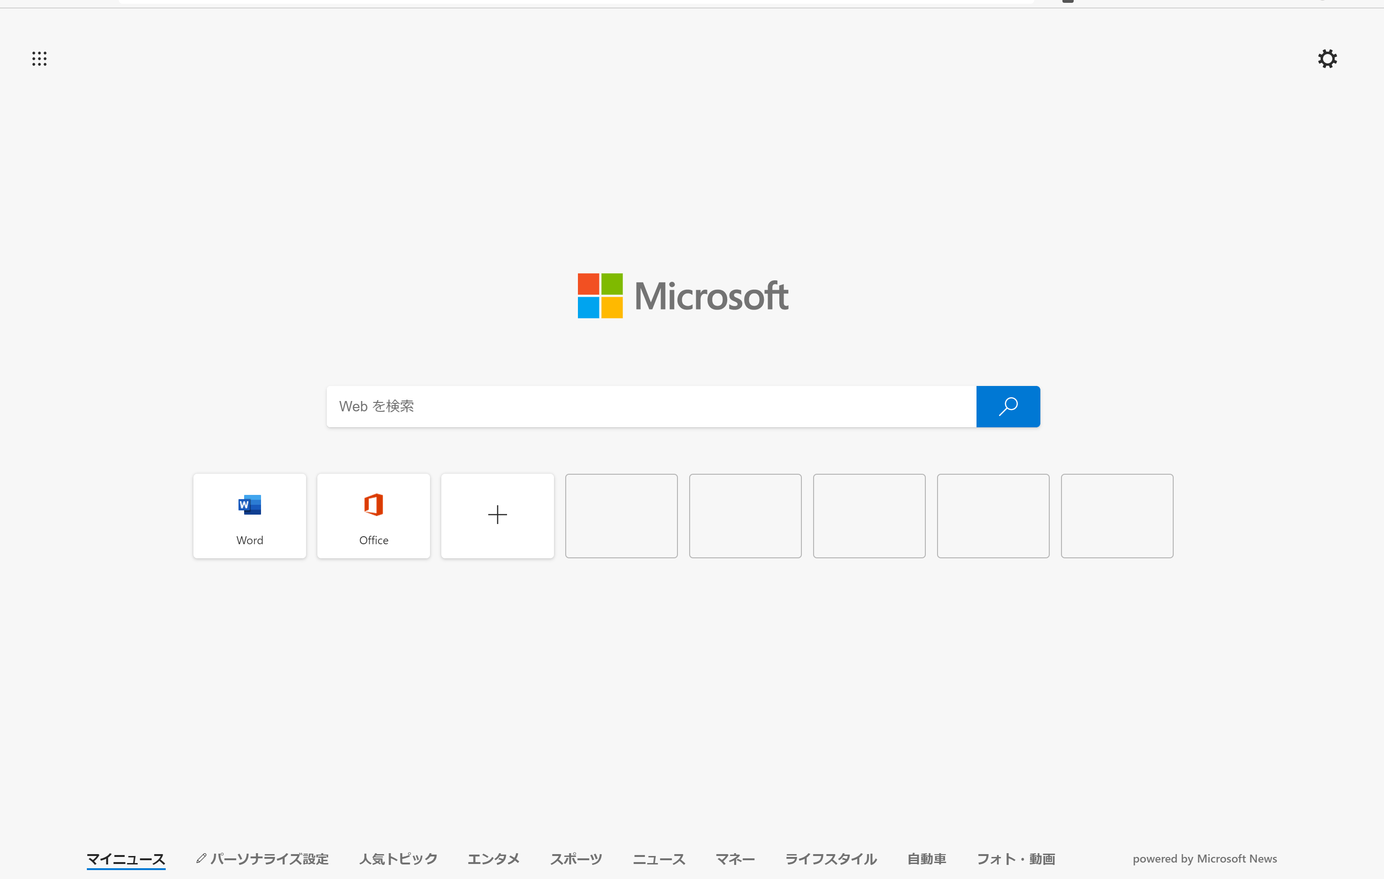Switch to the 人気トピック tab
1384x879 pixels.
click(x=398, y=859)
